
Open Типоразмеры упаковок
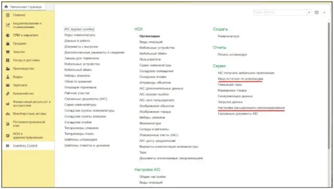(81, 128)
